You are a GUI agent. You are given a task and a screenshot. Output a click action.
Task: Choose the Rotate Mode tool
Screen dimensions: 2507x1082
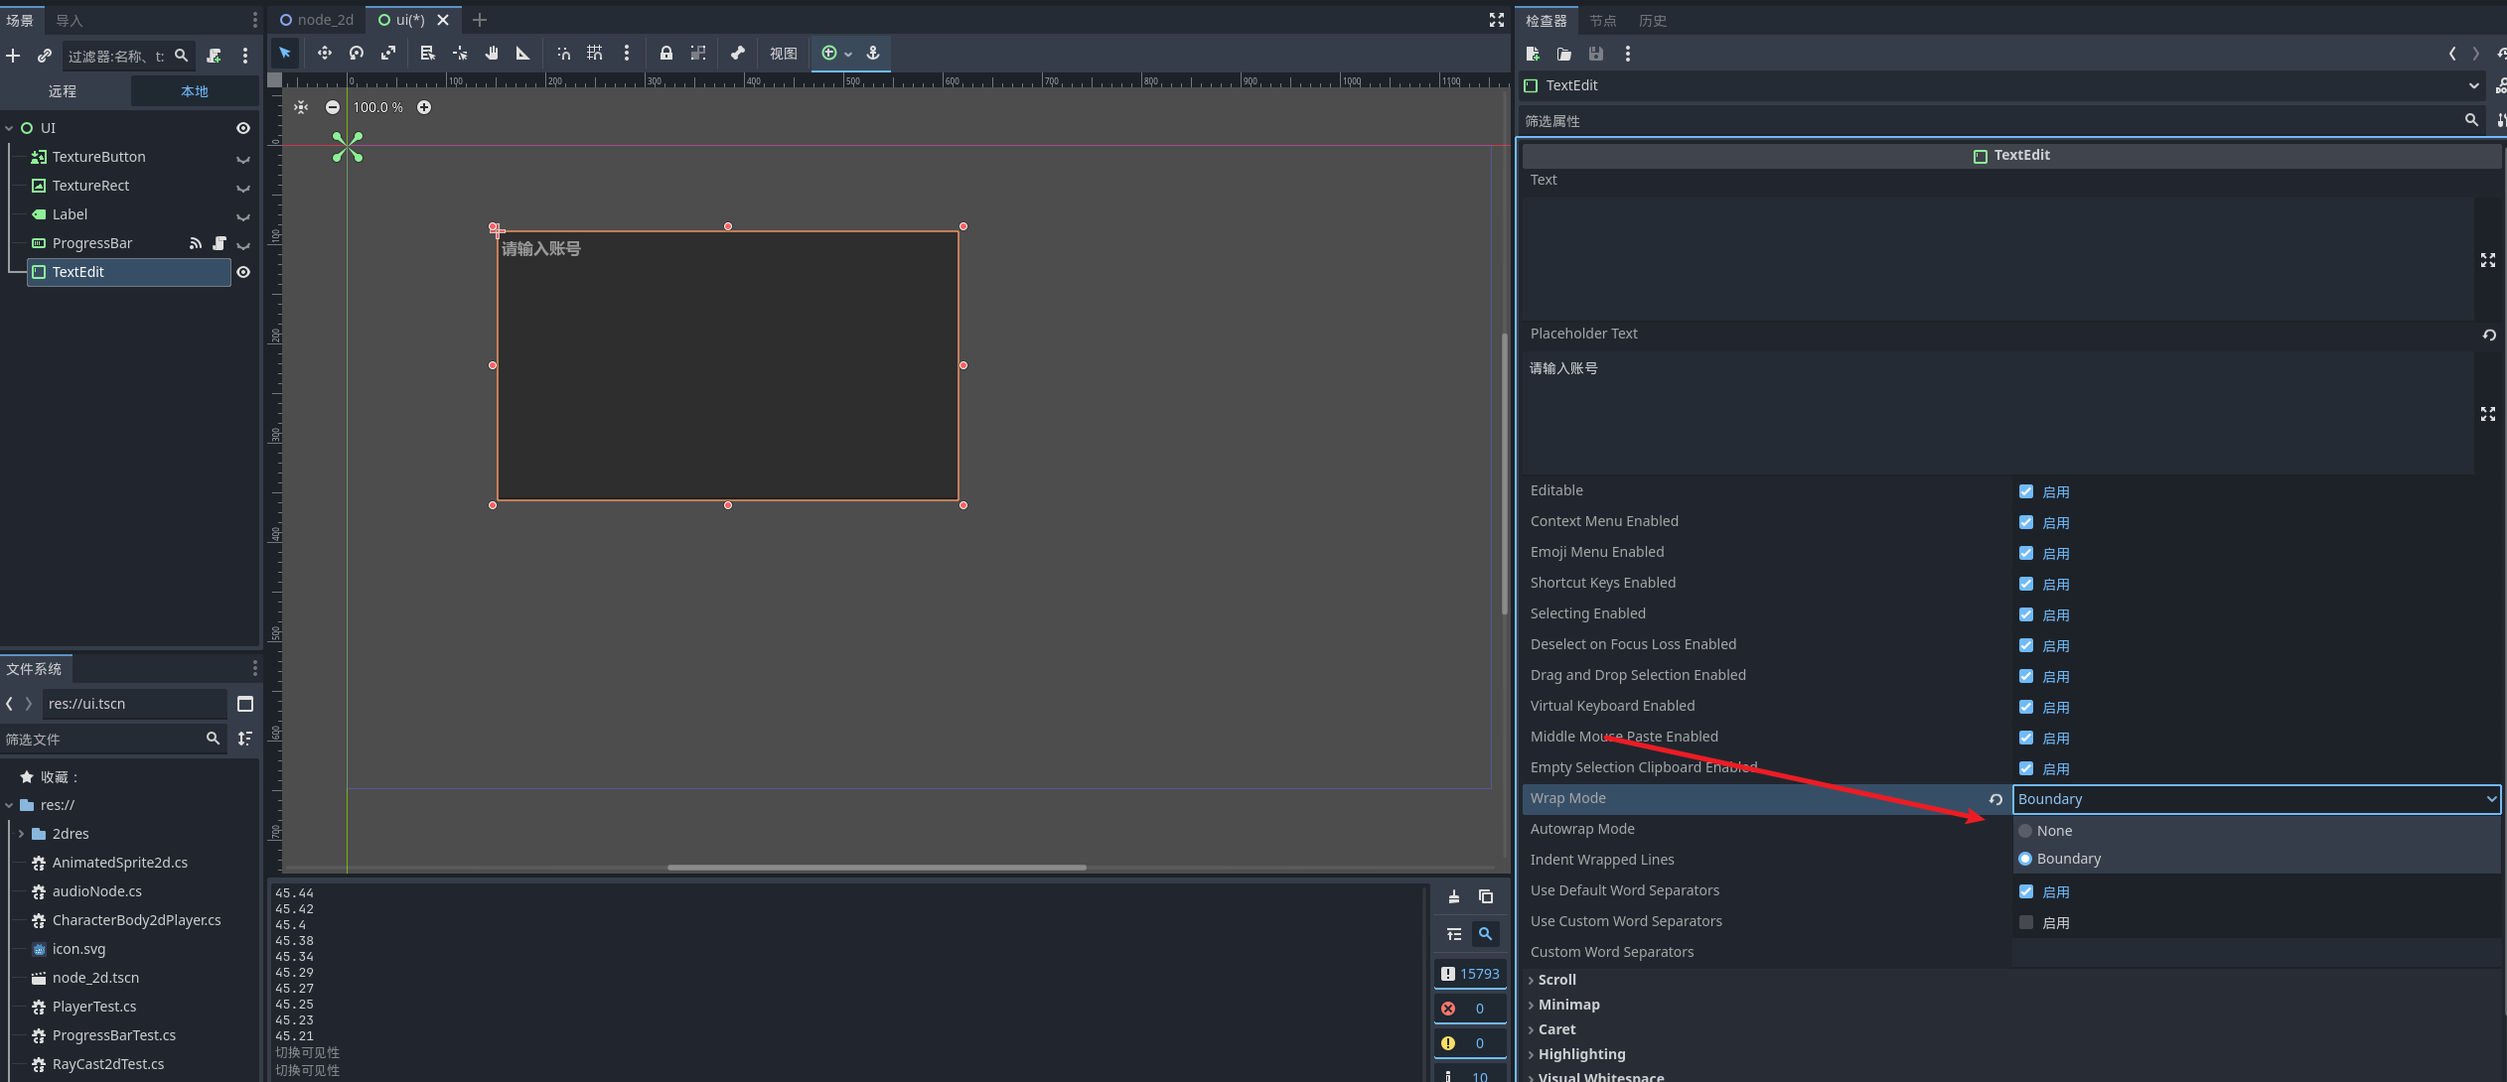(357, 54)
